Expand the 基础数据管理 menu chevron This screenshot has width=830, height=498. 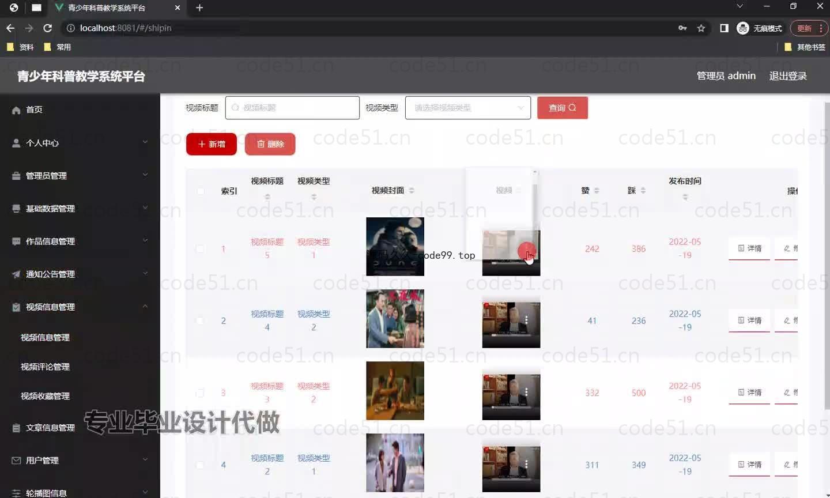[145, 207]
